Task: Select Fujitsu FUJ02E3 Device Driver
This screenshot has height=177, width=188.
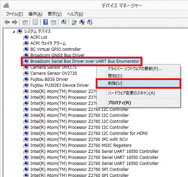Action: pyautogui.click(x=60, y=85)
